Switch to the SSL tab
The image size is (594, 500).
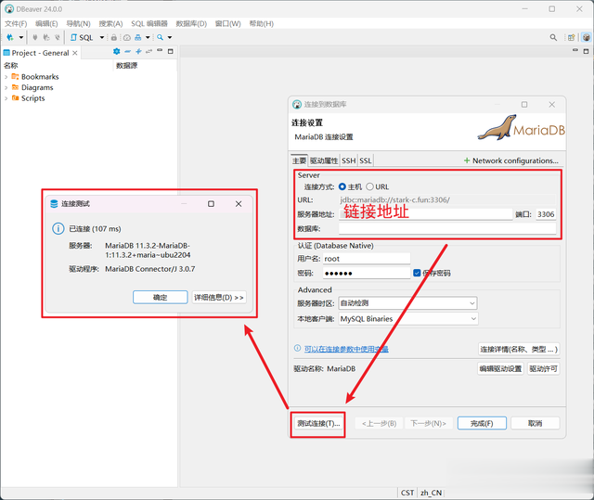[x=366, y=160]
